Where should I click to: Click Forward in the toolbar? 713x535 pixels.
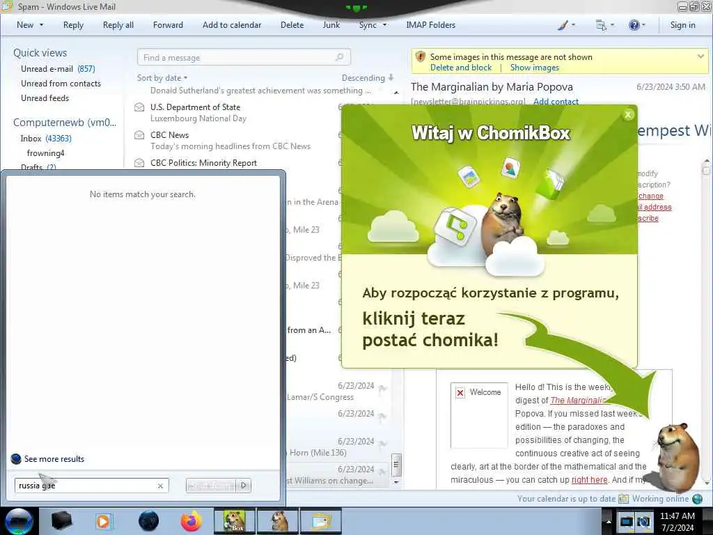(168, 25)
